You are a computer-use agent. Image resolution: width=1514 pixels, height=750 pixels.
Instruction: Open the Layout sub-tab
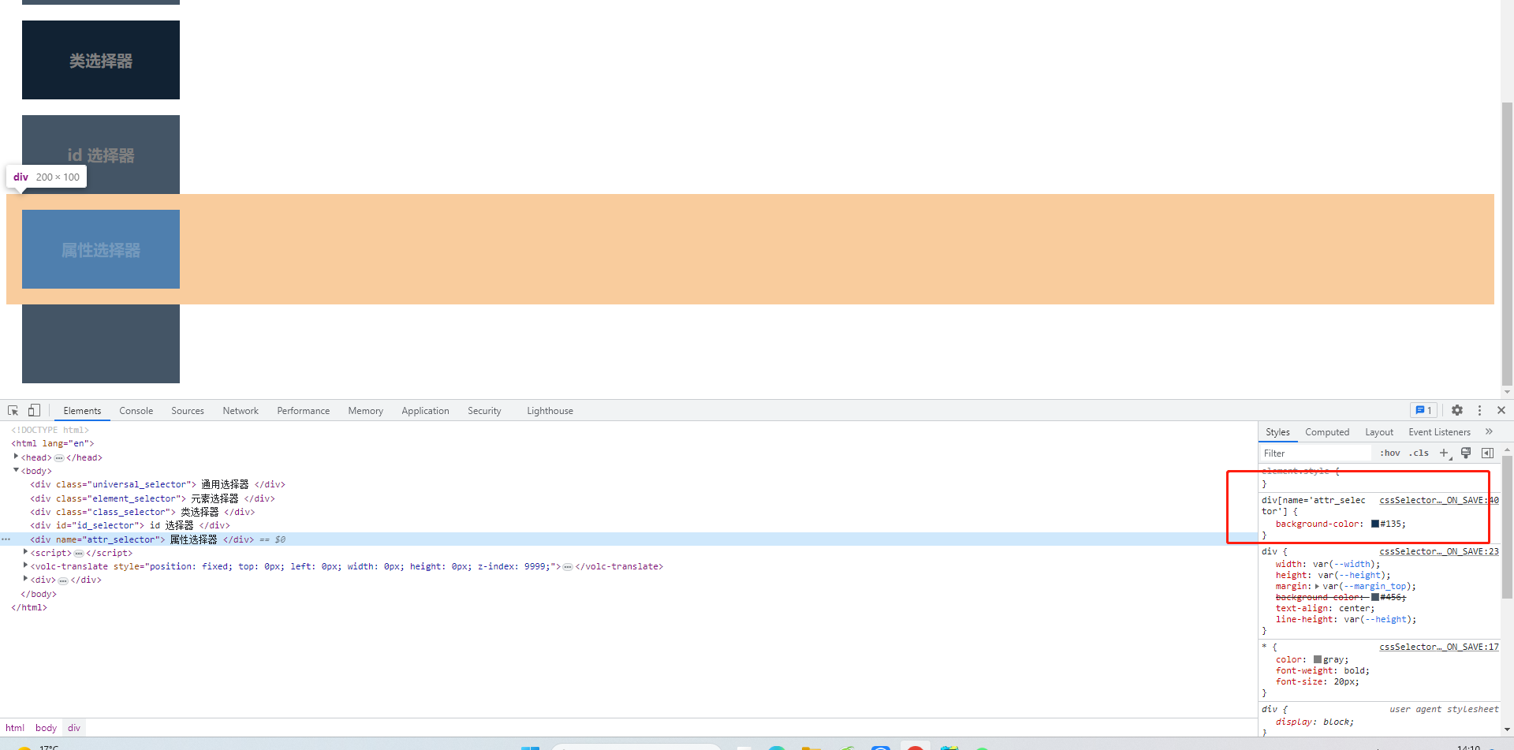click(x=1379, y=431)
